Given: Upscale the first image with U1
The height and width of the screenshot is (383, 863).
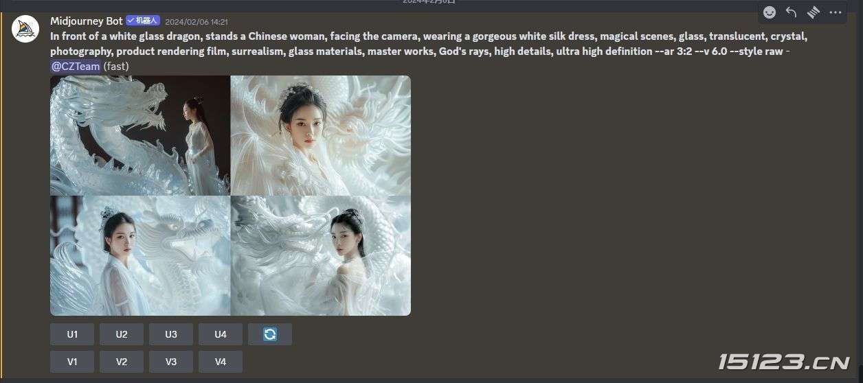Looking at the screenshot, I should tap(72, 334).
